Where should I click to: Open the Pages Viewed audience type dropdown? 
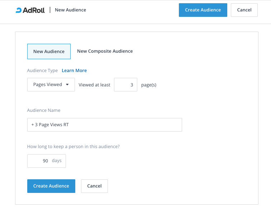tap(51, 85)
